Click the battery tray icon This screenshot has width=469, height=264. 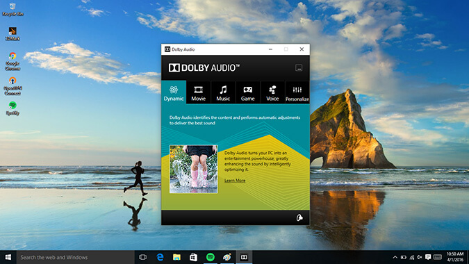click(x=404, y=257)
